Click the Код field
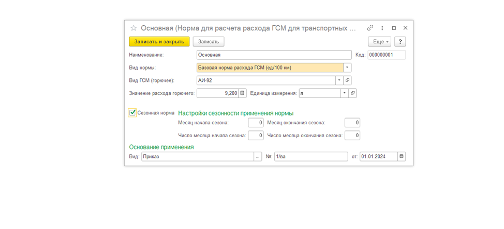The width and height of the screenshot is (504, 229). click(387, 55)
